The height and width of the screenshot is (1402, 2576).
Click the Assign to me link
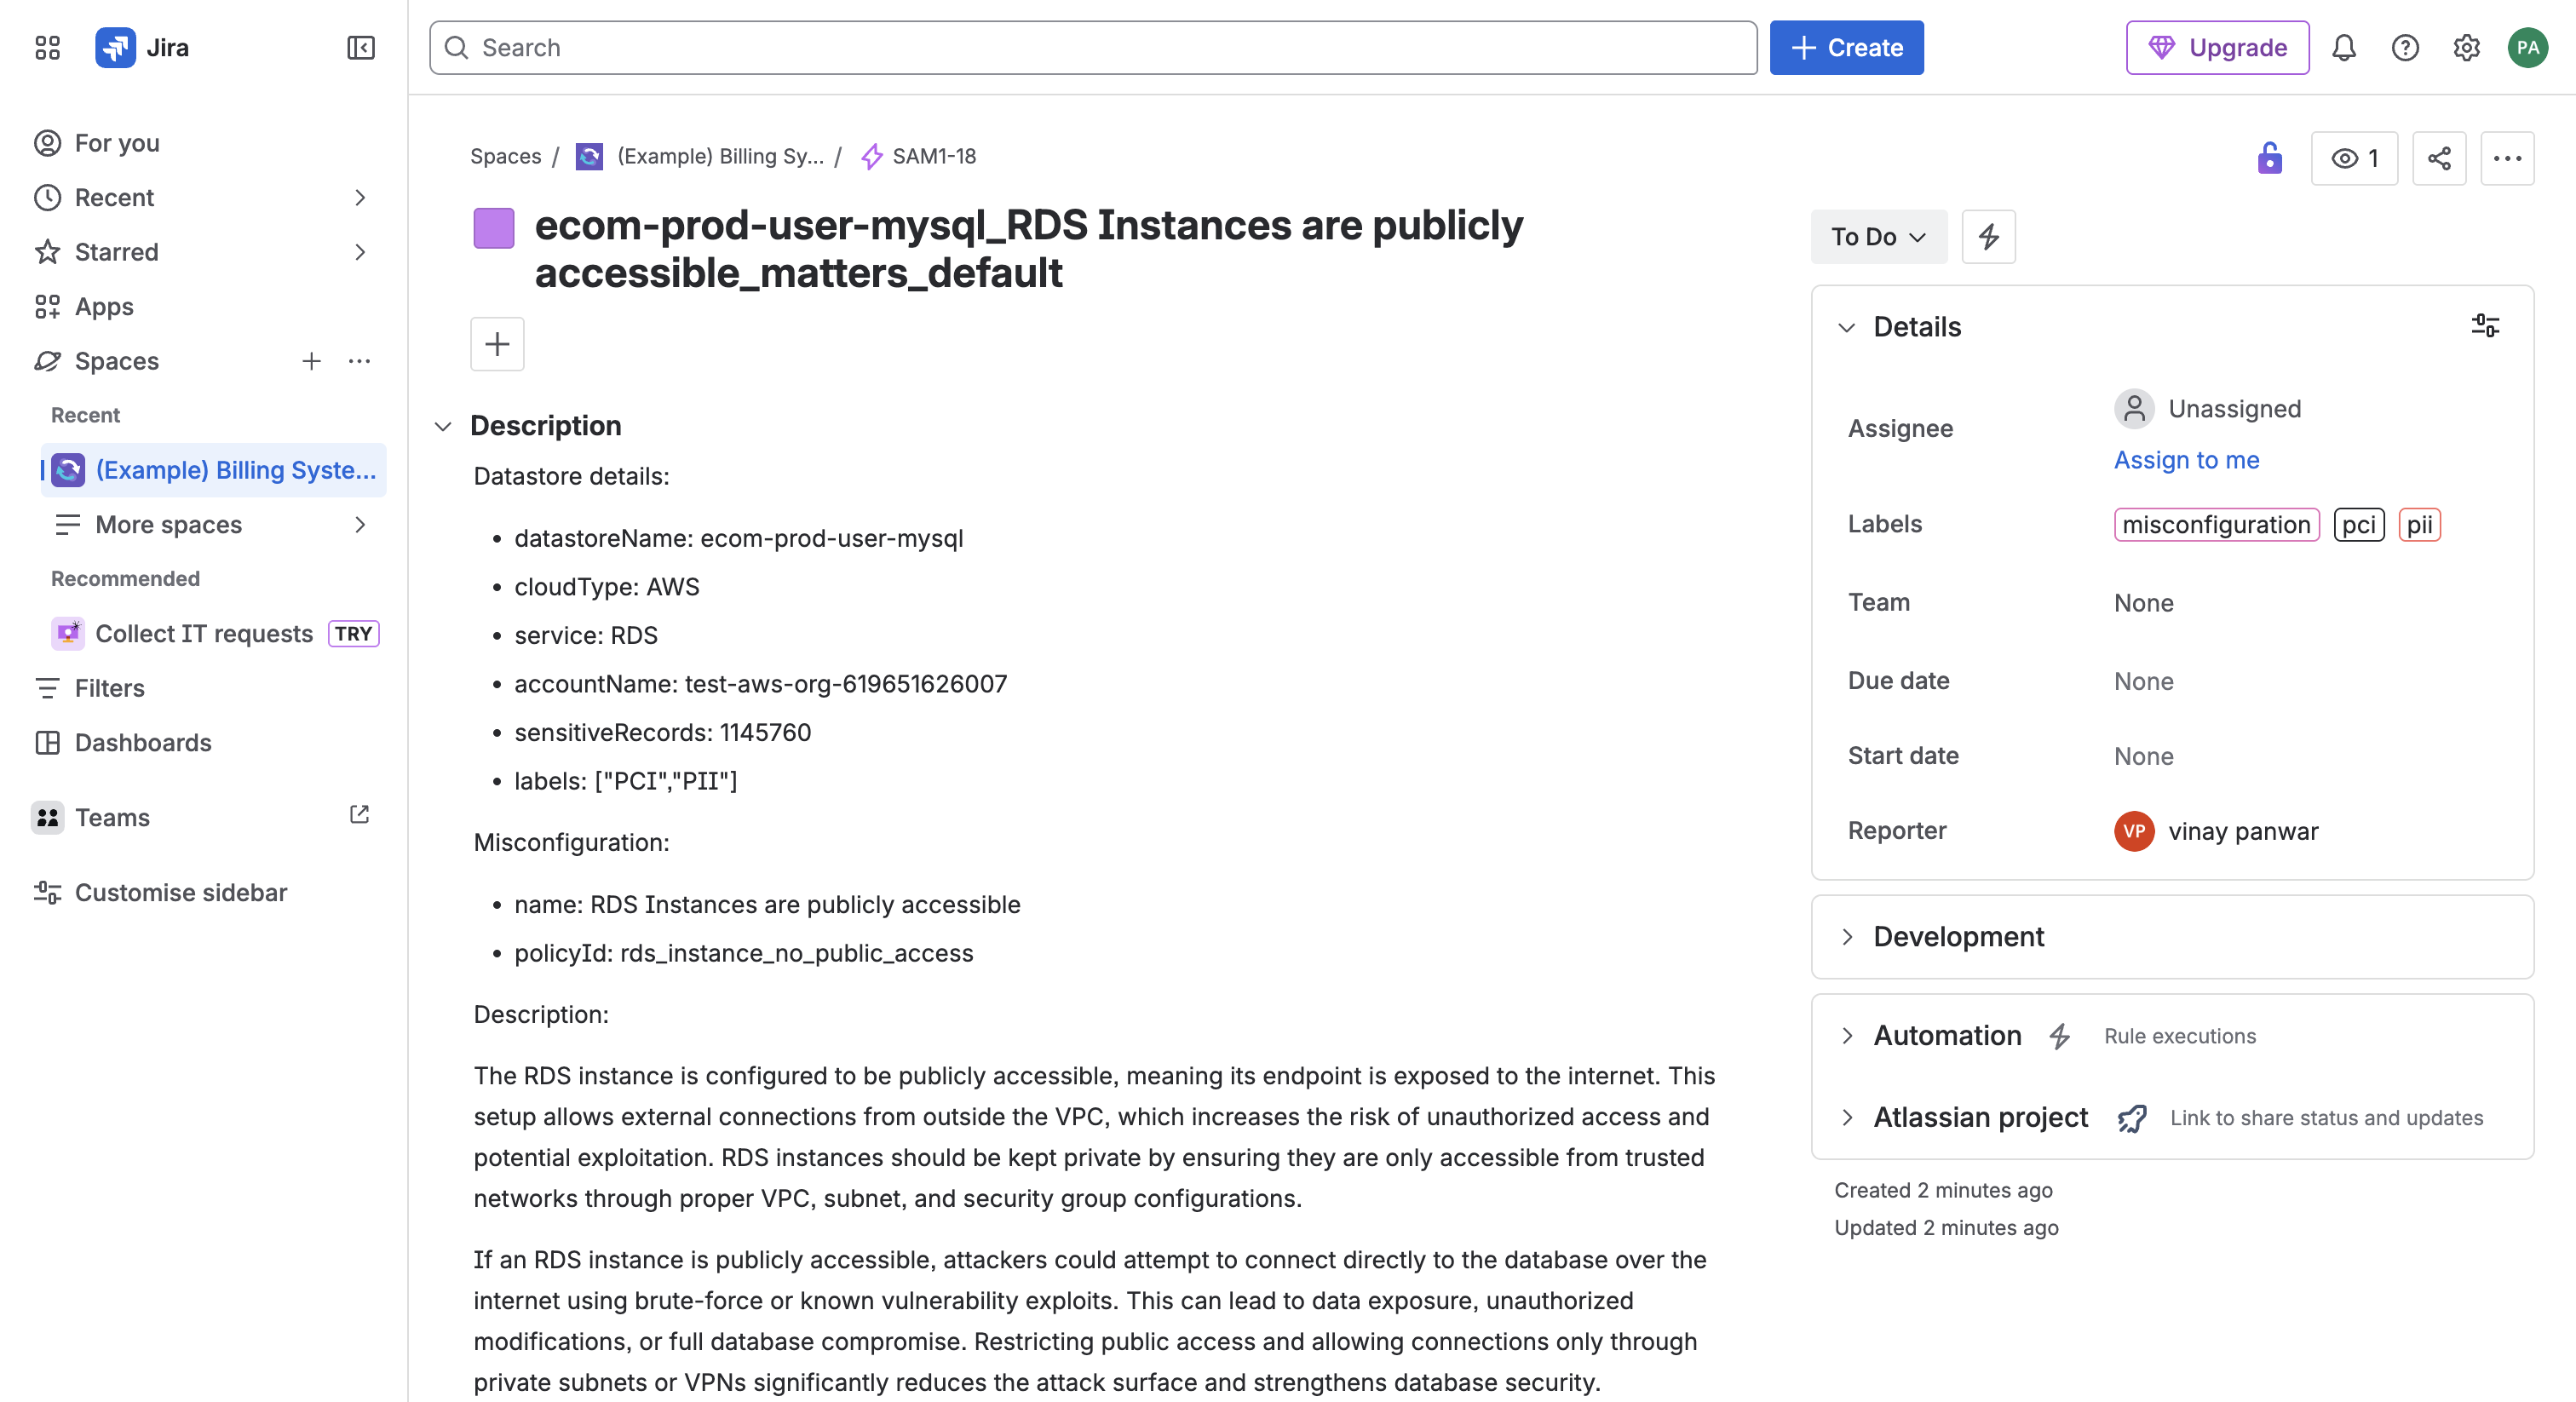pos(2185,460)
